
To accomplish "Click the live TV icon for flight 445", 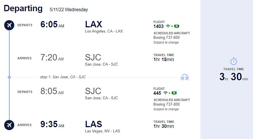I will (x=174, y=93).
